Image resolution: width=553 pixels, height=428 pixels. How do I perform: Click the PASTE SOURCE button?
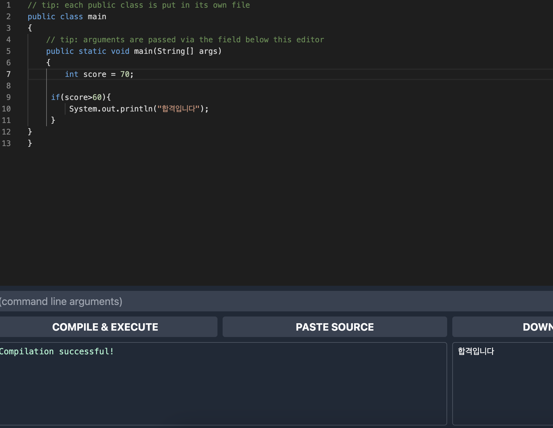pyautogui.click(x=335, y=327)
